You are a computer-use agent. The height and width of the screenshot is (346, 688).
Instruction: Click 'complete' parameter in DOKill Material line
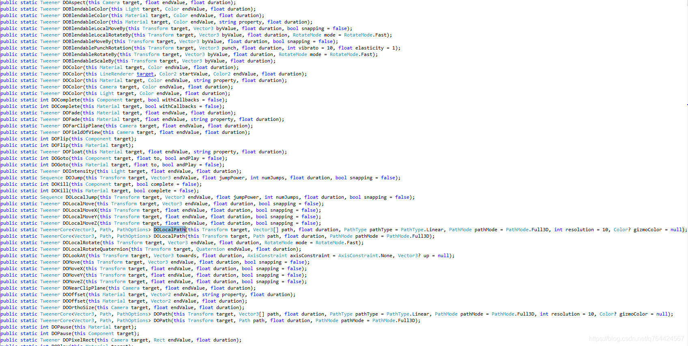159,191
